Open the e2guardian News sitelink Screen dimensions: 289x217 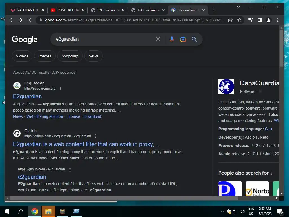pos(18,116)
